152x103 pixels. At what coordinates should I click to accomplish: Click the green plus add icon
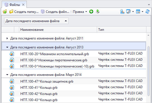[91, 11]
